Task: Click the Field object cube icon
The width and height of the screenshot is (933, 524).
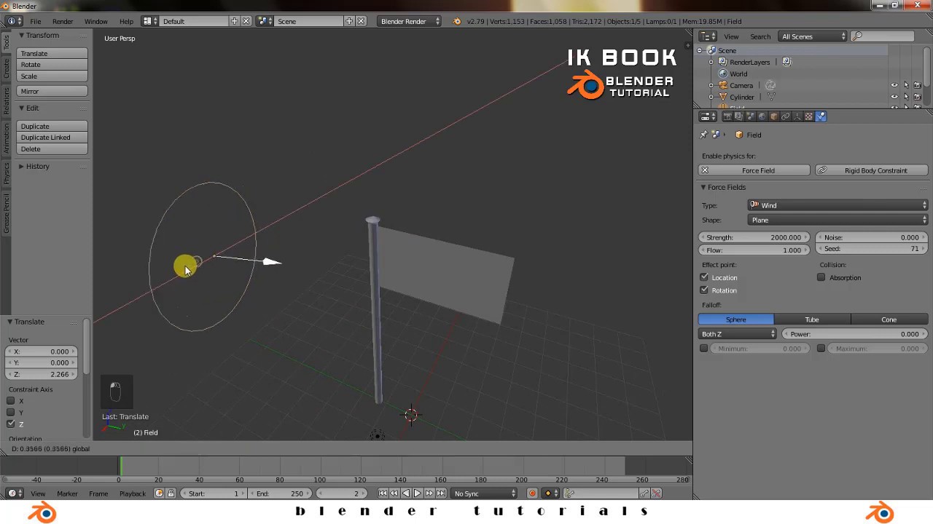Action: tap(739, 135)
